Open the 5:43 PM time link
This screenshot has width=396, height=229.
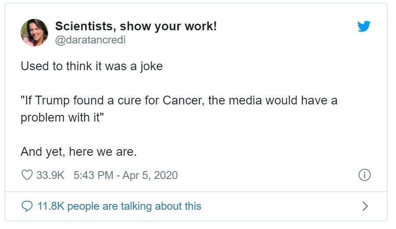93,175
